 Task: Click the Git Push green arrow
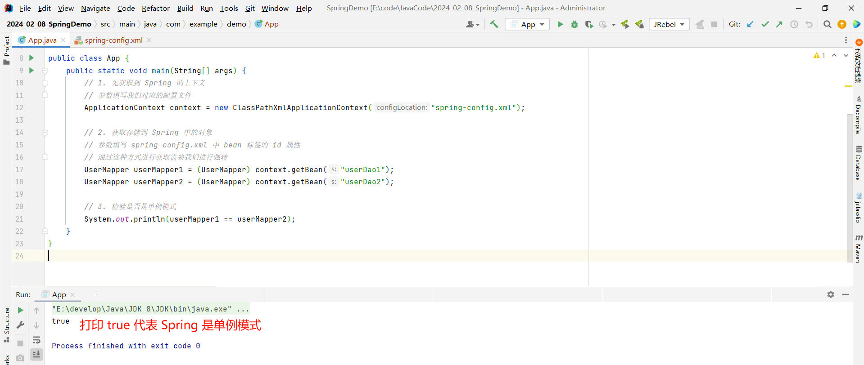(779, 24)
